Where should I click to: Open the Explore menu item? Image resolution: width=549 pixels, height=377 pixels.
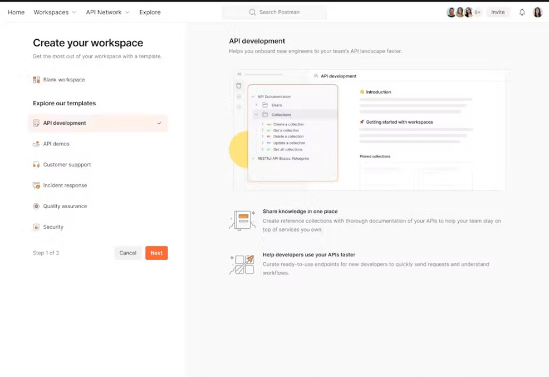click(150, 12)
